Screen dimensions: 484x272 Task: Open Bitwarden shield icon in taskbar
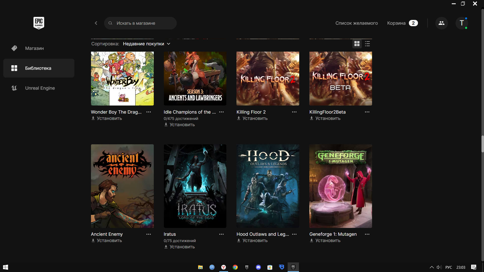282,267
